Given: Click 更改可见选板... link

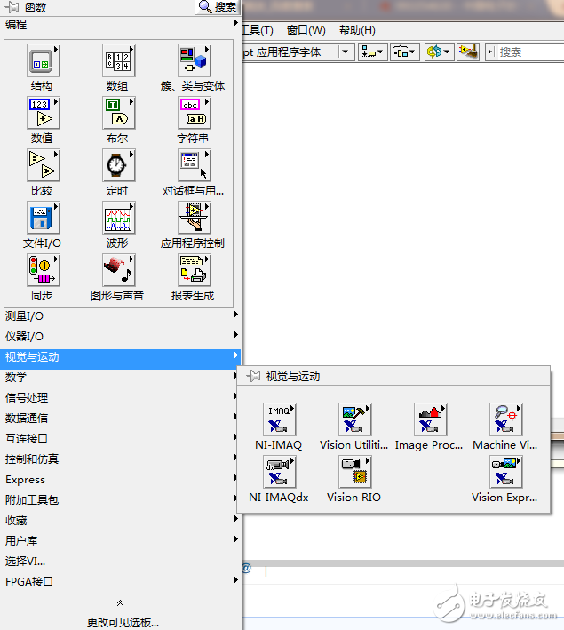Looking at the screenshot, I should 123,622.
